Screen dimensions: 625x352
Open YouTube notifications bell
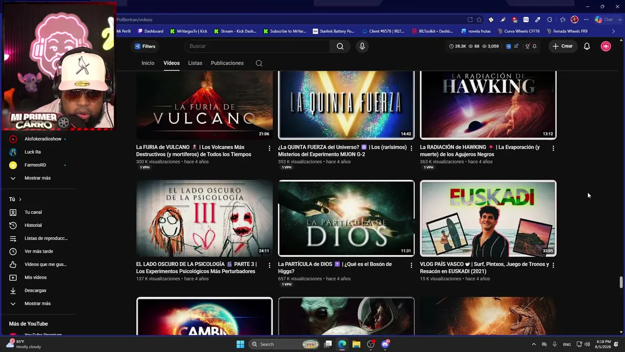pos(587,46)
